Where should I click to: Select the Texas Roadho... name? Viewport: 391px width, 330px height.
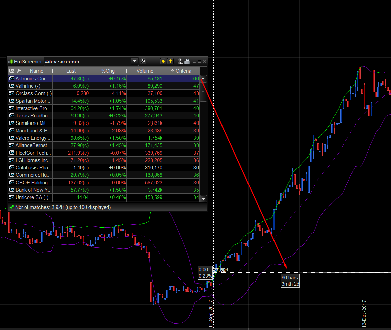33,116
